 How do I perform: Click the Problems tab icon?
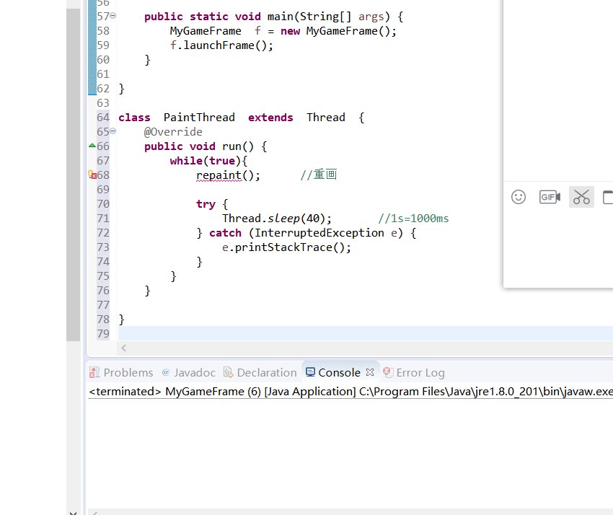pyautogui.click(x=94, y=372)
